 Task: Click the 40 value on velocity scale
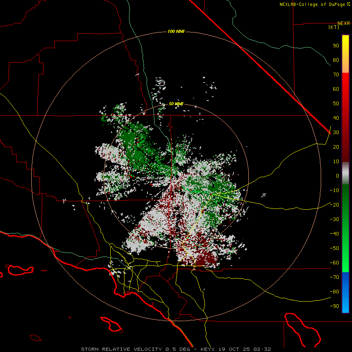[336, 118]
